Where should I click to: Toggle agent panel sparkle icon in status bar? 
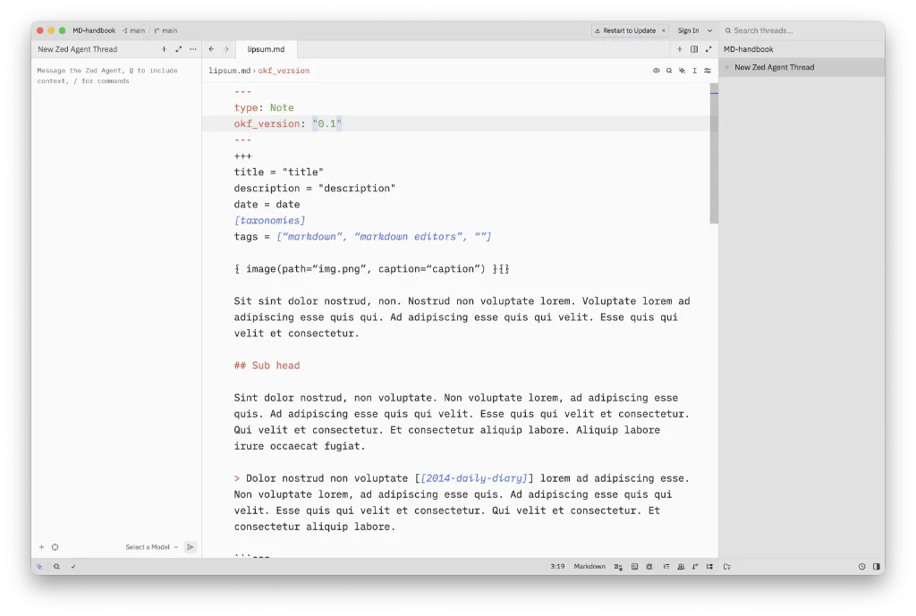tap(39, 566)
